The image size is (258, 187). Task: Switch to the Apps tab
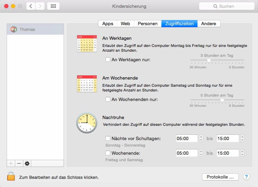click(108, 23)
